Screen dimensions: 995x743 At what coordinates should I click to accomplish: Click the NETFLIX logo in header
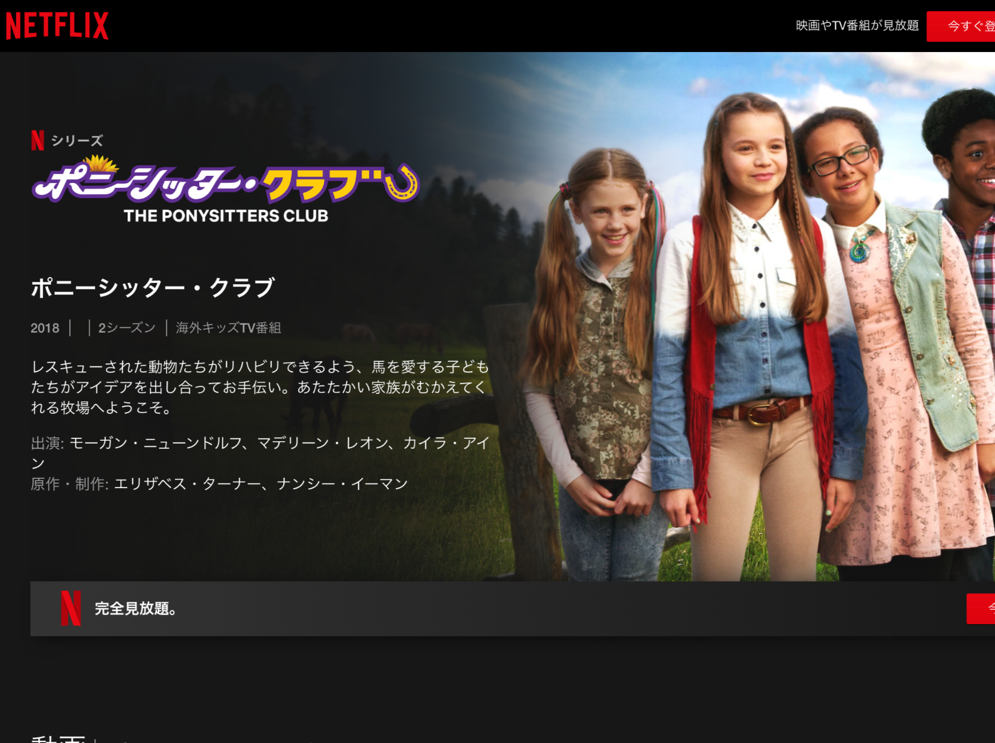[x=57, y=26]
